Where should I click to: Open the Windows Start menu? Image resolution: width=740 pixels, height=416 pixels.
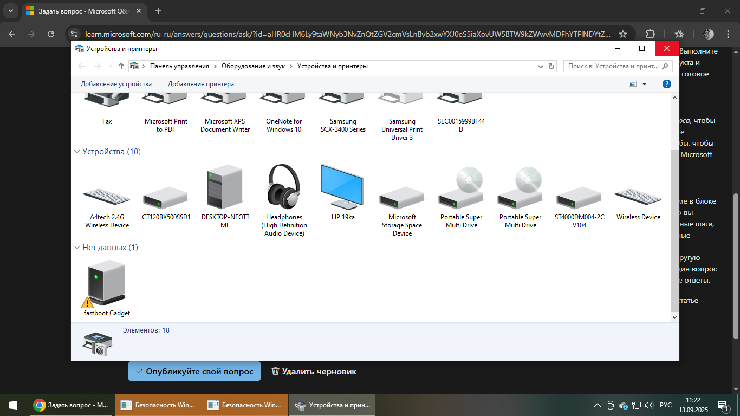[x=13, y=405]
